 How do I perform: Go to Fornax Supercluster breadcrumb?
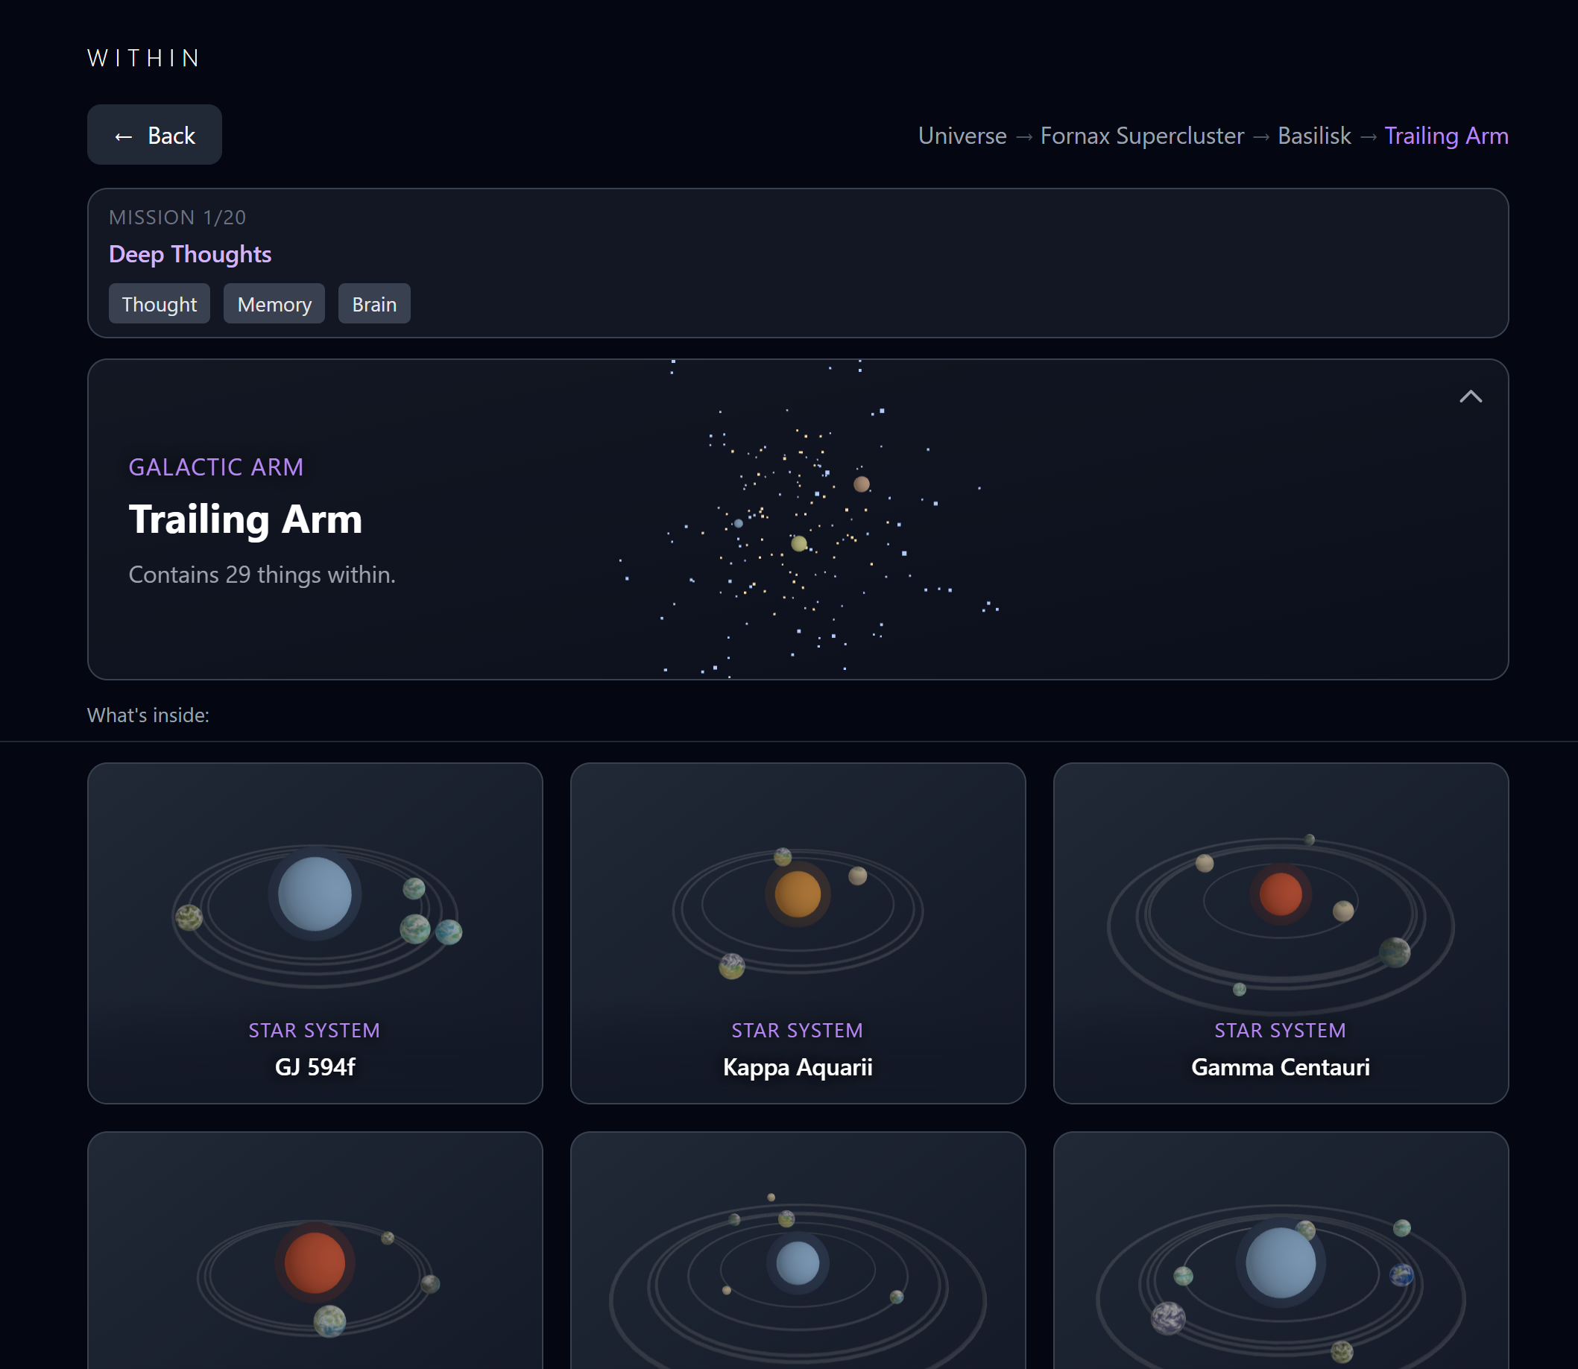[x=1142, y=136]
